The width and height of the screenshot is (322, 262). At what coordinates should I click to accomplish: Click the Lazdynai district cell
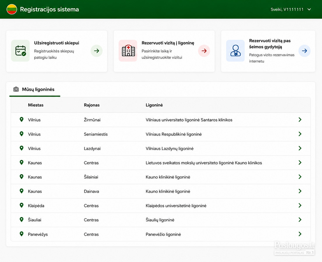coord(92,148)
